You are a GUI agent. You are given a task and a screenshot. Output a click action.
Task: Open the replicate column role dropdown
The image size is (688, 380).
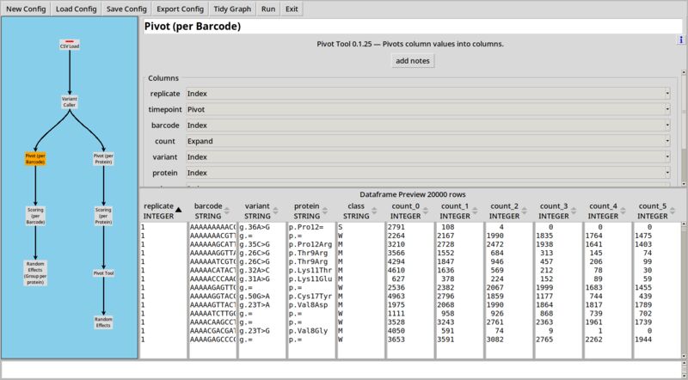427,94
